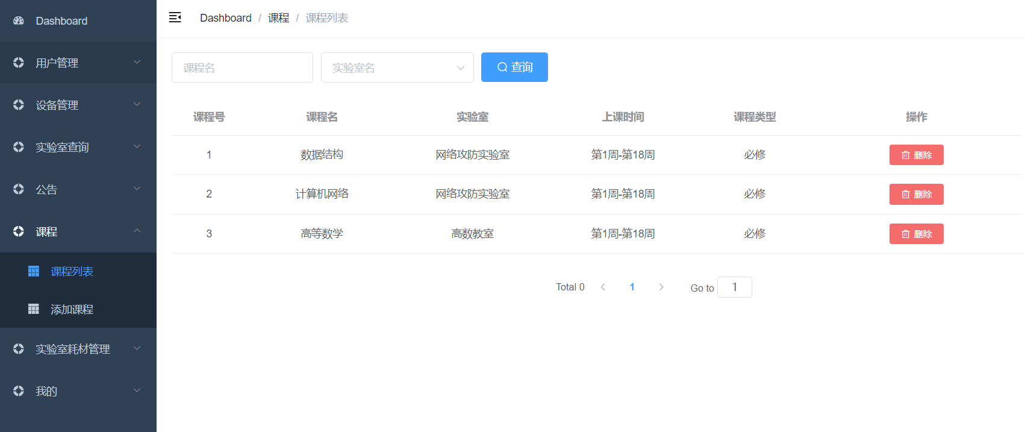Click the table icon next to 添加课程

[34, 309]
